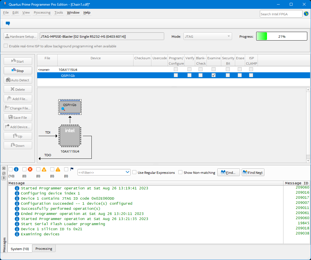
Task: Move device Down with Down button
Action: point(18,145)
